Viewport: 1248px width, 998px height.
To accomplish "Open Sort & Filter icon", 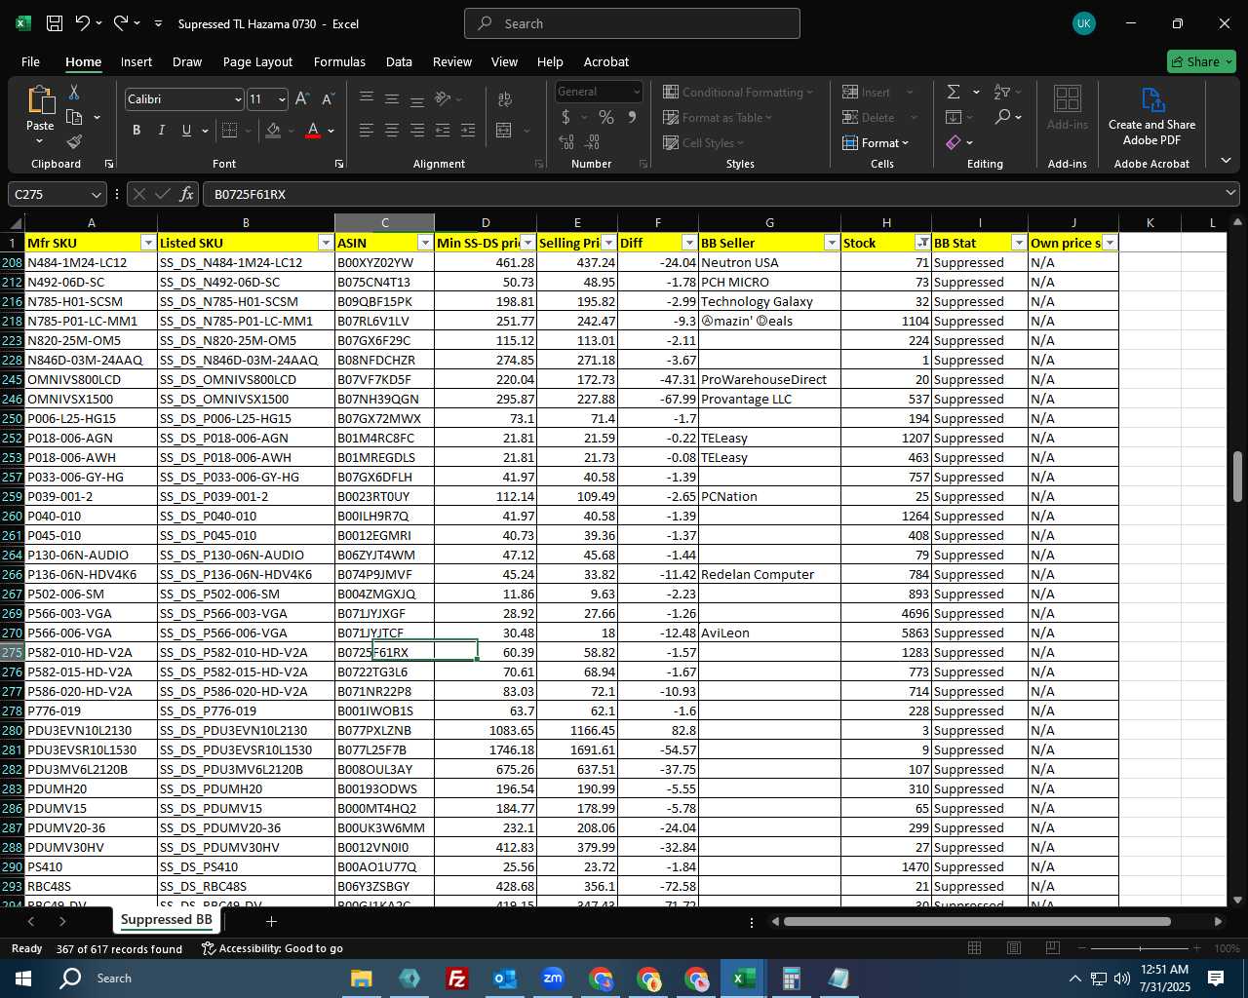I will click(1001, 92).
